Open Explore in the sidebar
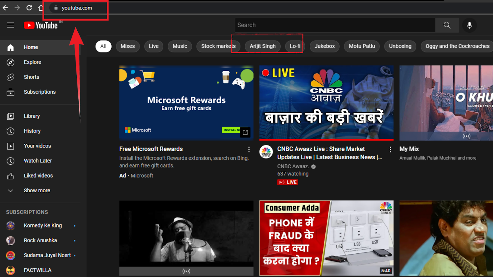Screen dimensions: 493x277 click(40, 62)
